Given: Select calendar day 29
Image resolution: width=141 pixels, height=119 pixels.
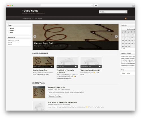Looking at the screenshot, I should [126, 46].
